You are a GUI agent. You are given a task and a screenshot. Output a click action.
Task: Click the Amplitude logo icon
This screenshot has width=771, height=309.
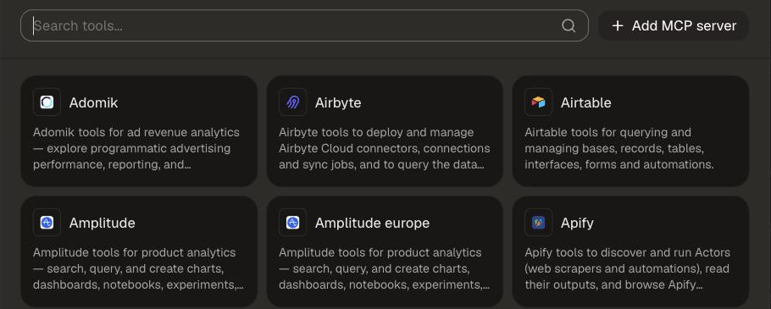(47, 223)
